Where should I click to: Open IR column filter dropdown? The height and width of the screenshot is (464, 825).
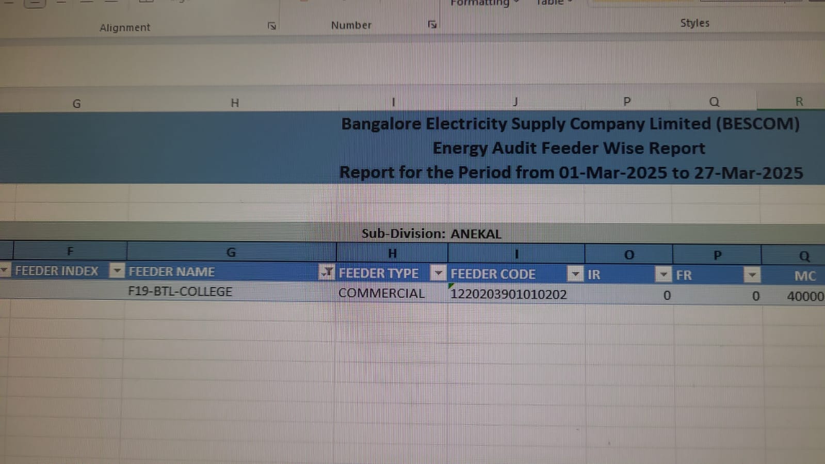(x=663, y=275)
